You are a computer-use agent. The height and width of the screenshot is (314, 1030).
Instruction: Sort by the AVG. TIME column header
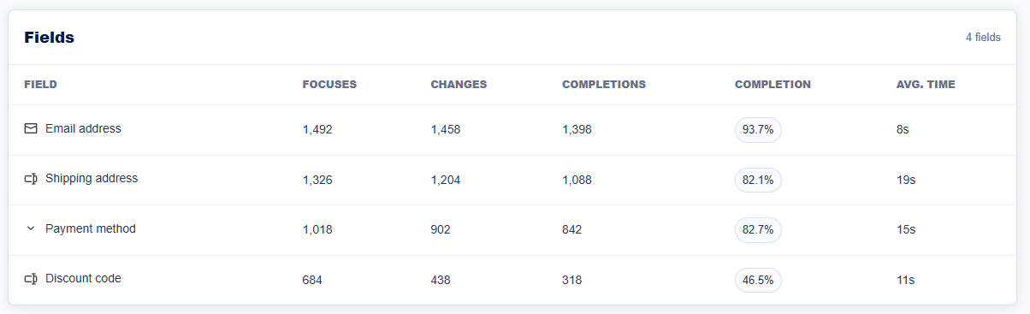[926, 85]
